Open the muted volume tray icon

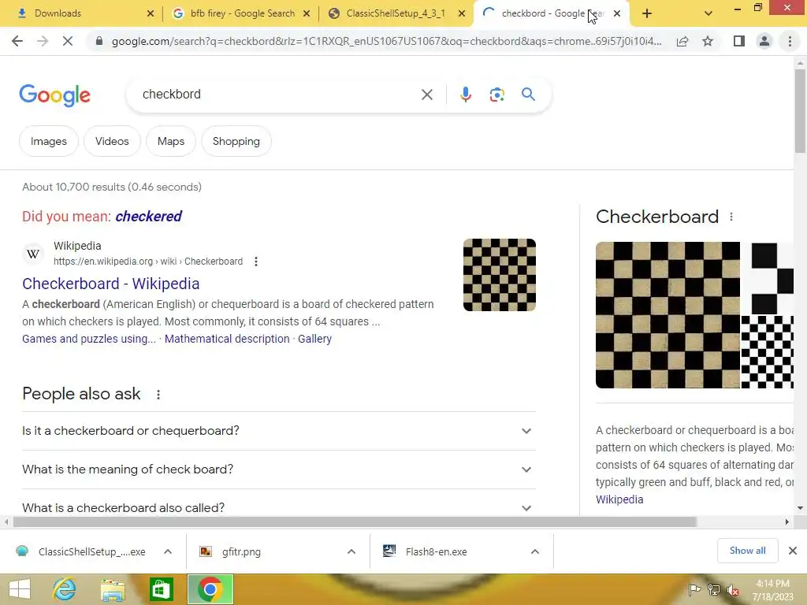pos(732,589)
